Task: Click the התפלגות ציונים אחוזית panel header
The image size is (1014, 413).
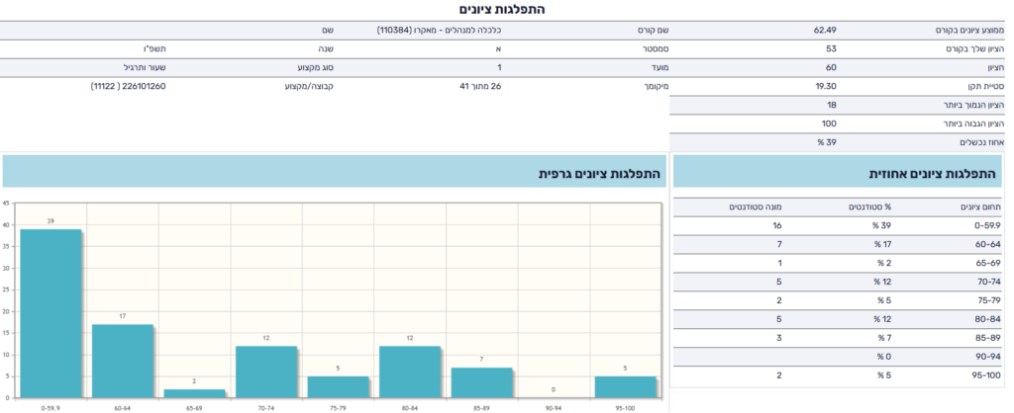Action: tap(843, 173)
